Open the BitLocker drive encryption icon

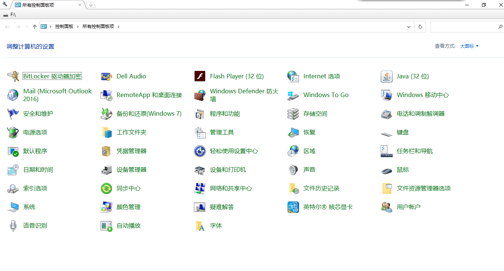13,77
